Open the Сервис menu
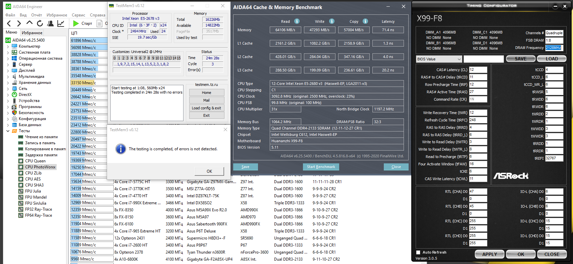 [x=79, y=15]
